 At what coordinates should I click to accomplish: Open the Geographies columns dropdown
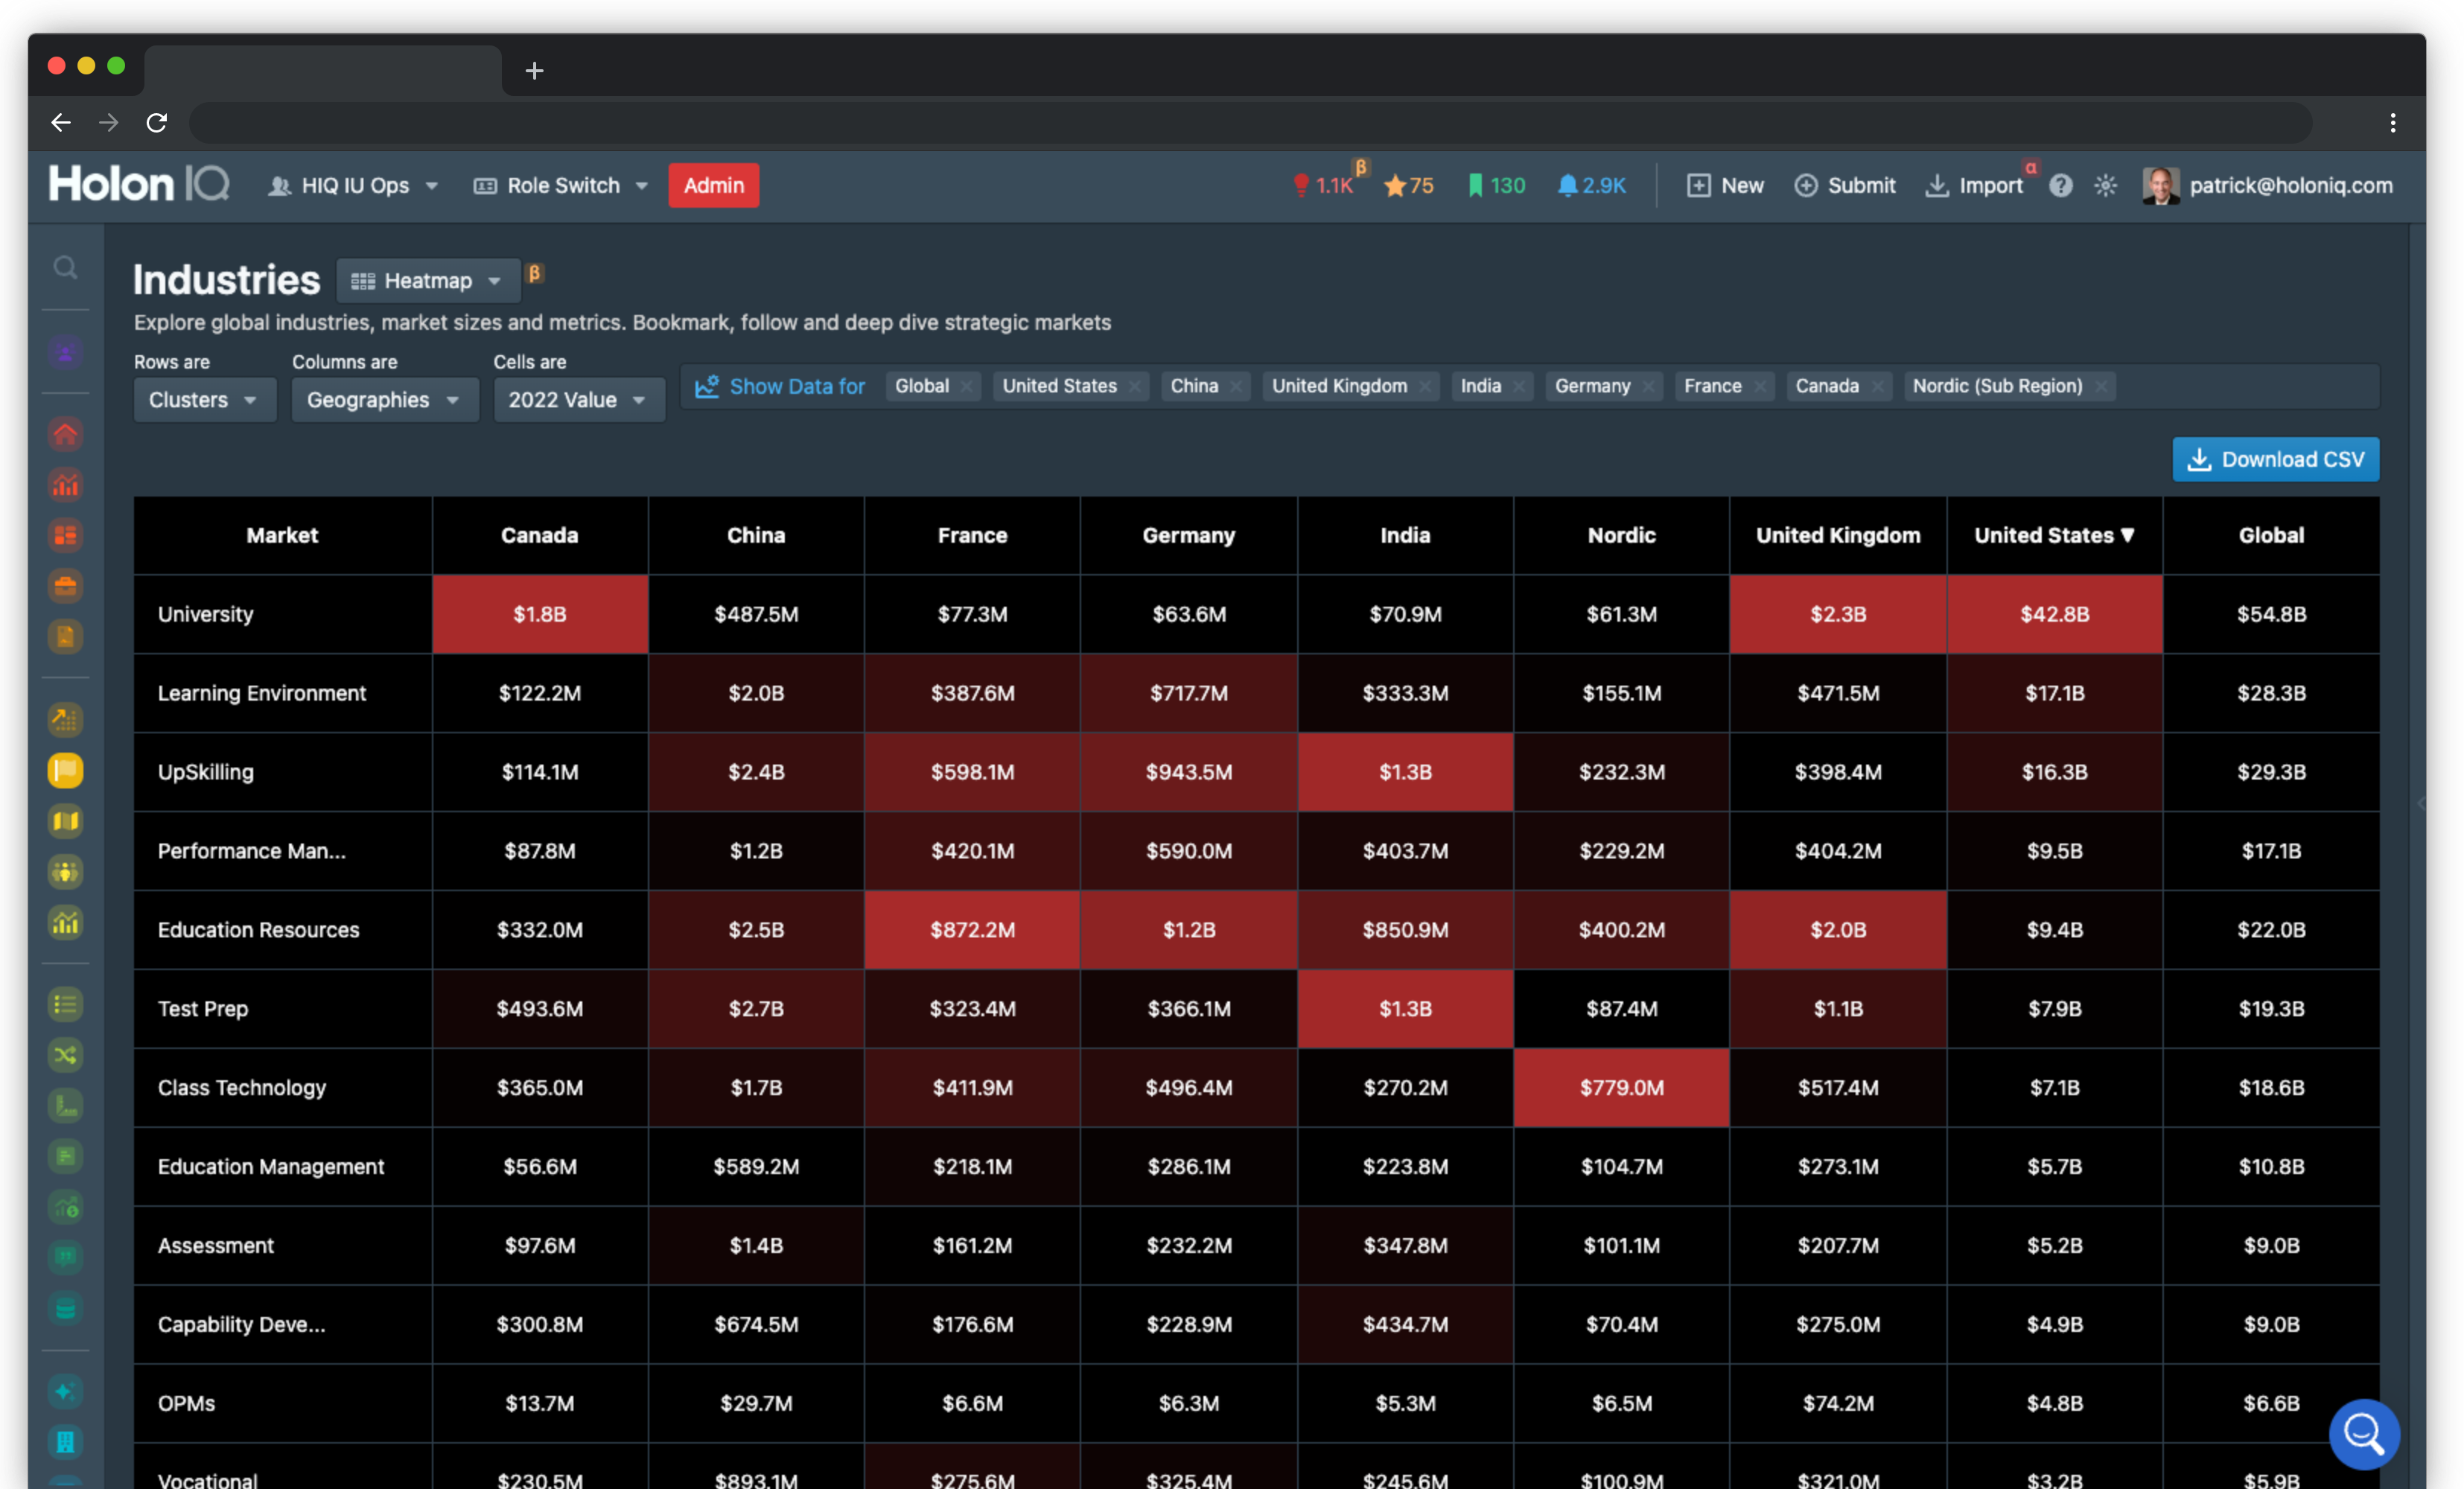pyautogui.click(x=384, y=400)
